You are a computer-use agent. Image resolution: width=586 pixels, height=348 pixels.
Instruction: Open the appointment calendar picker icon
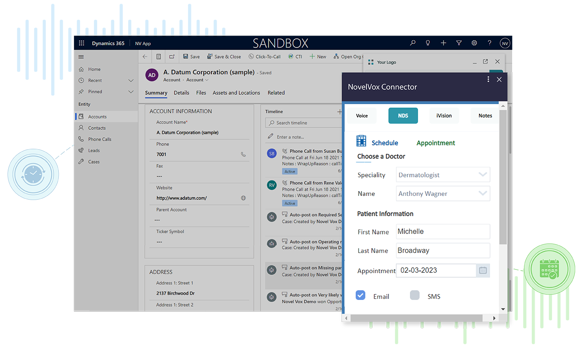tap(483, 271)
